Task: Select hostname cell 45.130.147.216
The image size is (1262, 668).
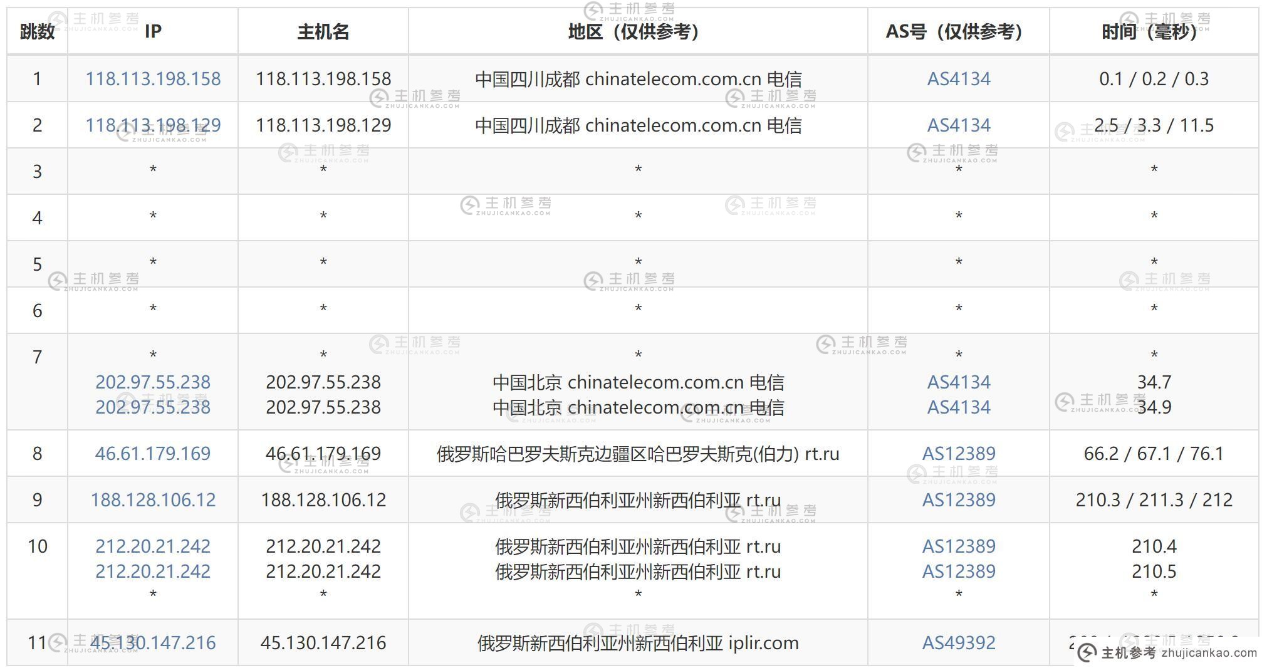Action: (323, 643)
